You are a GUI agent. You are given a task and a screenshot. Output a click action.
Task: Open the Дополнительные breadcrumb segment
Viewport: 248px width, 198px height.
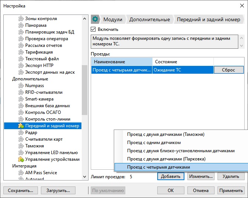coord(149,19)
